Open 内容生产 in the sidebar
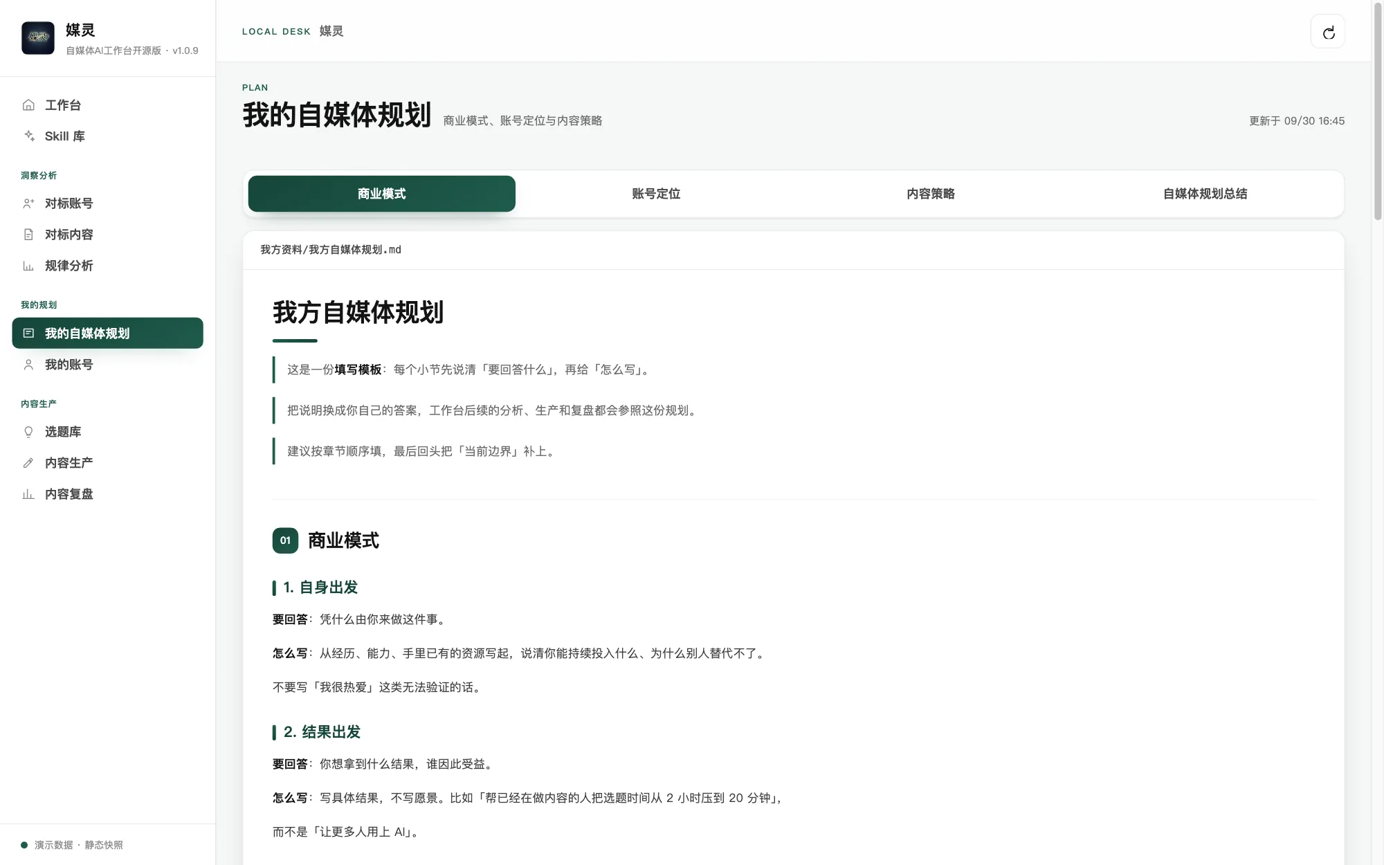The height and width of the screenshot is (865, 1384). 107,463
